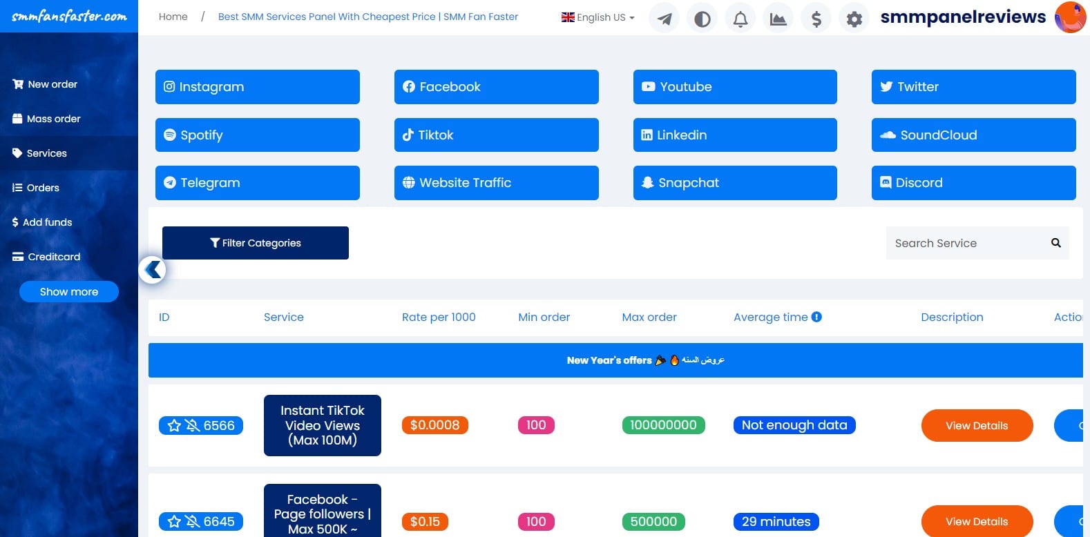Image resolution: width=1090 pixels, height=537 pixels.
Task: Open Services in the sidebar menu
Action: pos(46,153)
